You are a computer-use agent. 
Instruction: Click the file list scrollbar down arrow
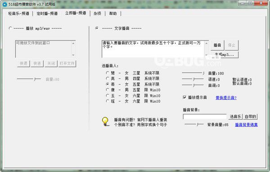click(x=73, y=55)
